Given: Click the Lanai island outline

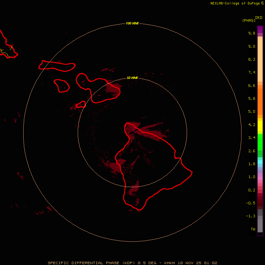Looking at the screenshot, I should (62, 86).
